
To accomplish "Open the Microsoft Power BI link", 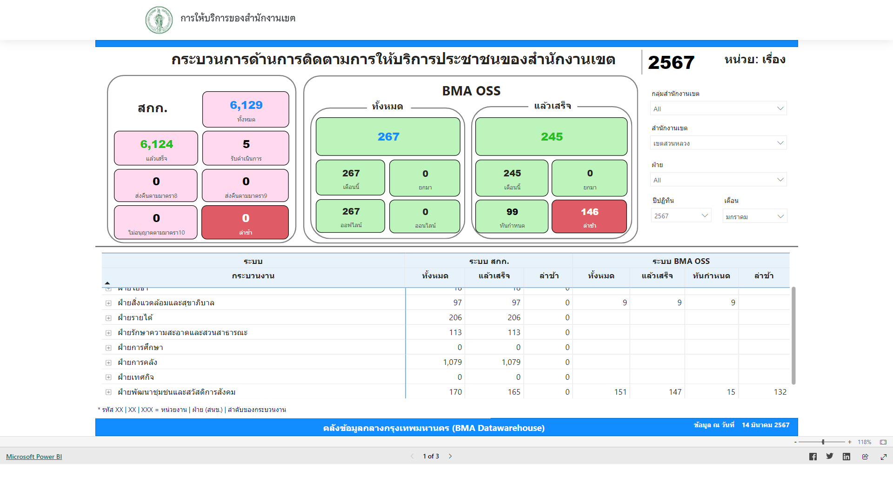I will coord(34,457).
